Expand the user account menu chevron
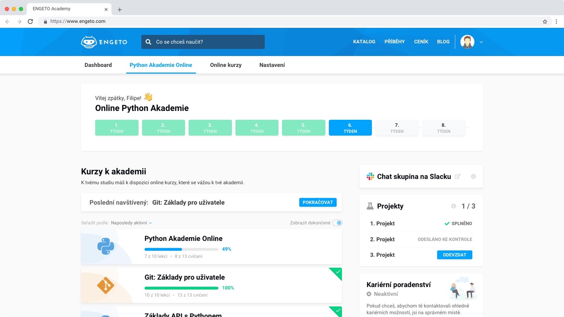The width and height of the screenshot is (564, 317). coord(481,42)
